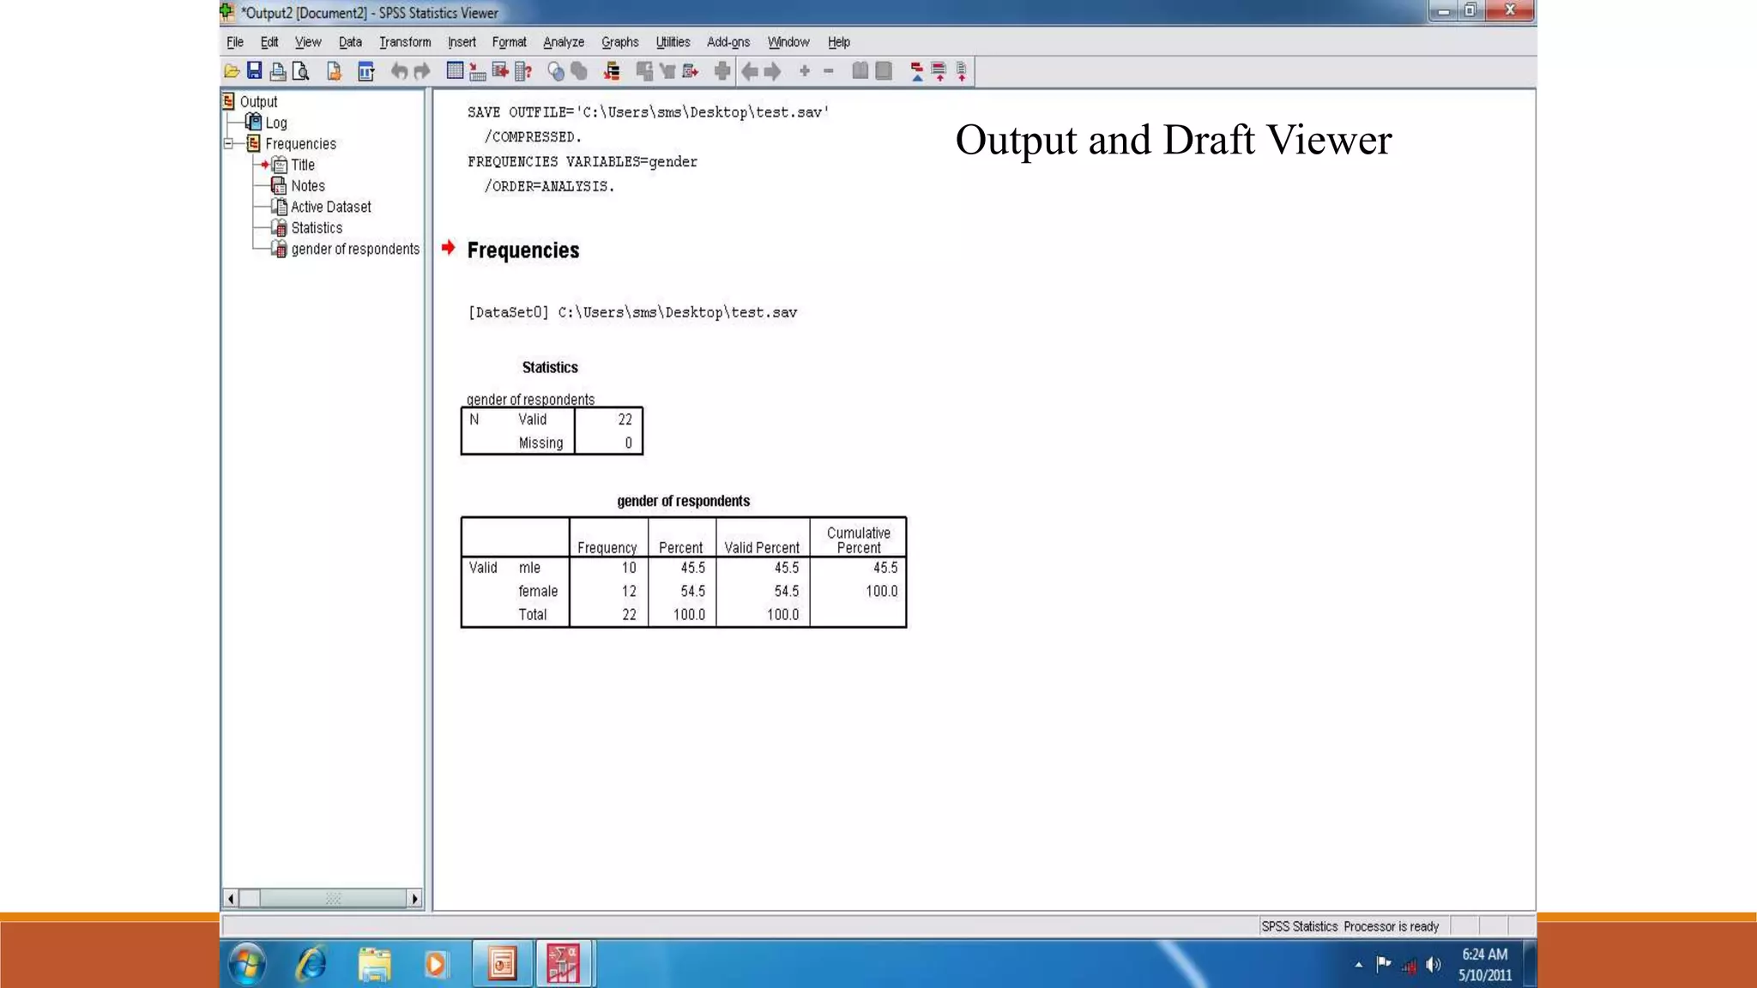Click the Collapse minus toolbar icon
This screenshot has height=988, width=1757.
tap(829, 71)
